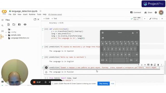Tap the spacebar on on-screen keyboard

(x=119, y=60)
